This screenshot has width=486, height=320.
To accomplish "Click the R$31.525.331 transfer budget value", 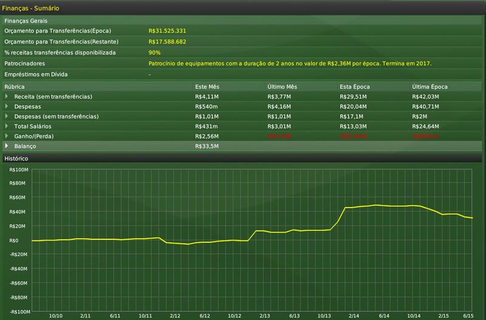I will pos(167,30).
